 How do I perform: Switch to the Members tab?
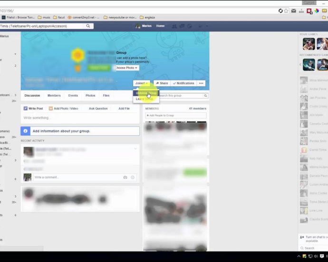pyautogui.click(x=54, y=96)
